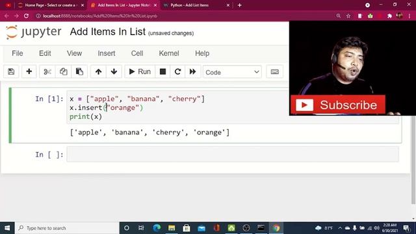Image resolution: width=416 pixels, height=234 pixels.
Task: Bookmark this page with star icon
Action: [348, 16]
